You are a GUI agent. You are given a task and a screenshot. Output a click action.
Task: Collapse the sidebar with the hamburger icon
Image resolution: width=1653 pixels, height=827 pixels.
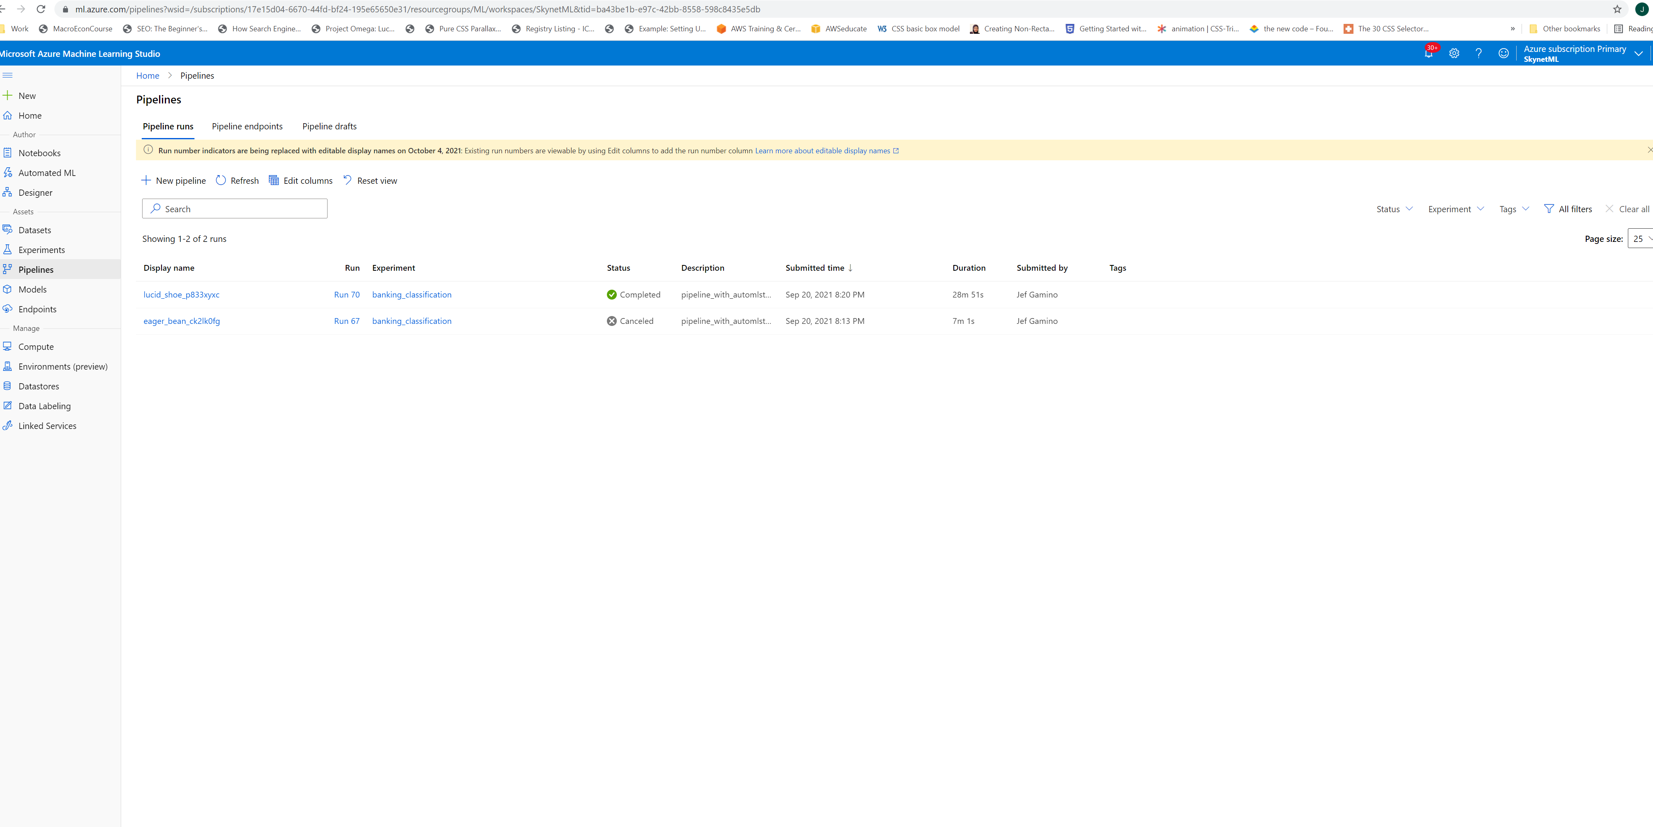pyautogui.click(x=7, y=75)
